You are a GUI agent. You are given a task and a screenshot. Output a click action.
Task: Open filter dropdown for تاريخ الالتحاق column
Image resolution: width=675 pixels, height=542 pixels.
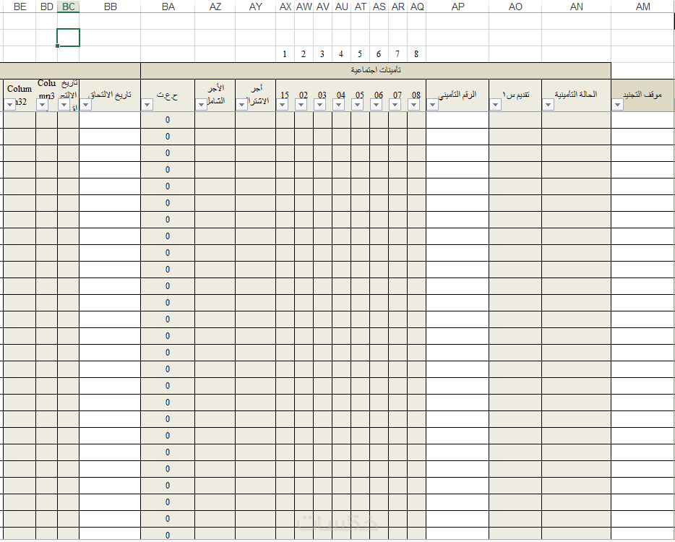pyautogui.click(x=86, y=104)
